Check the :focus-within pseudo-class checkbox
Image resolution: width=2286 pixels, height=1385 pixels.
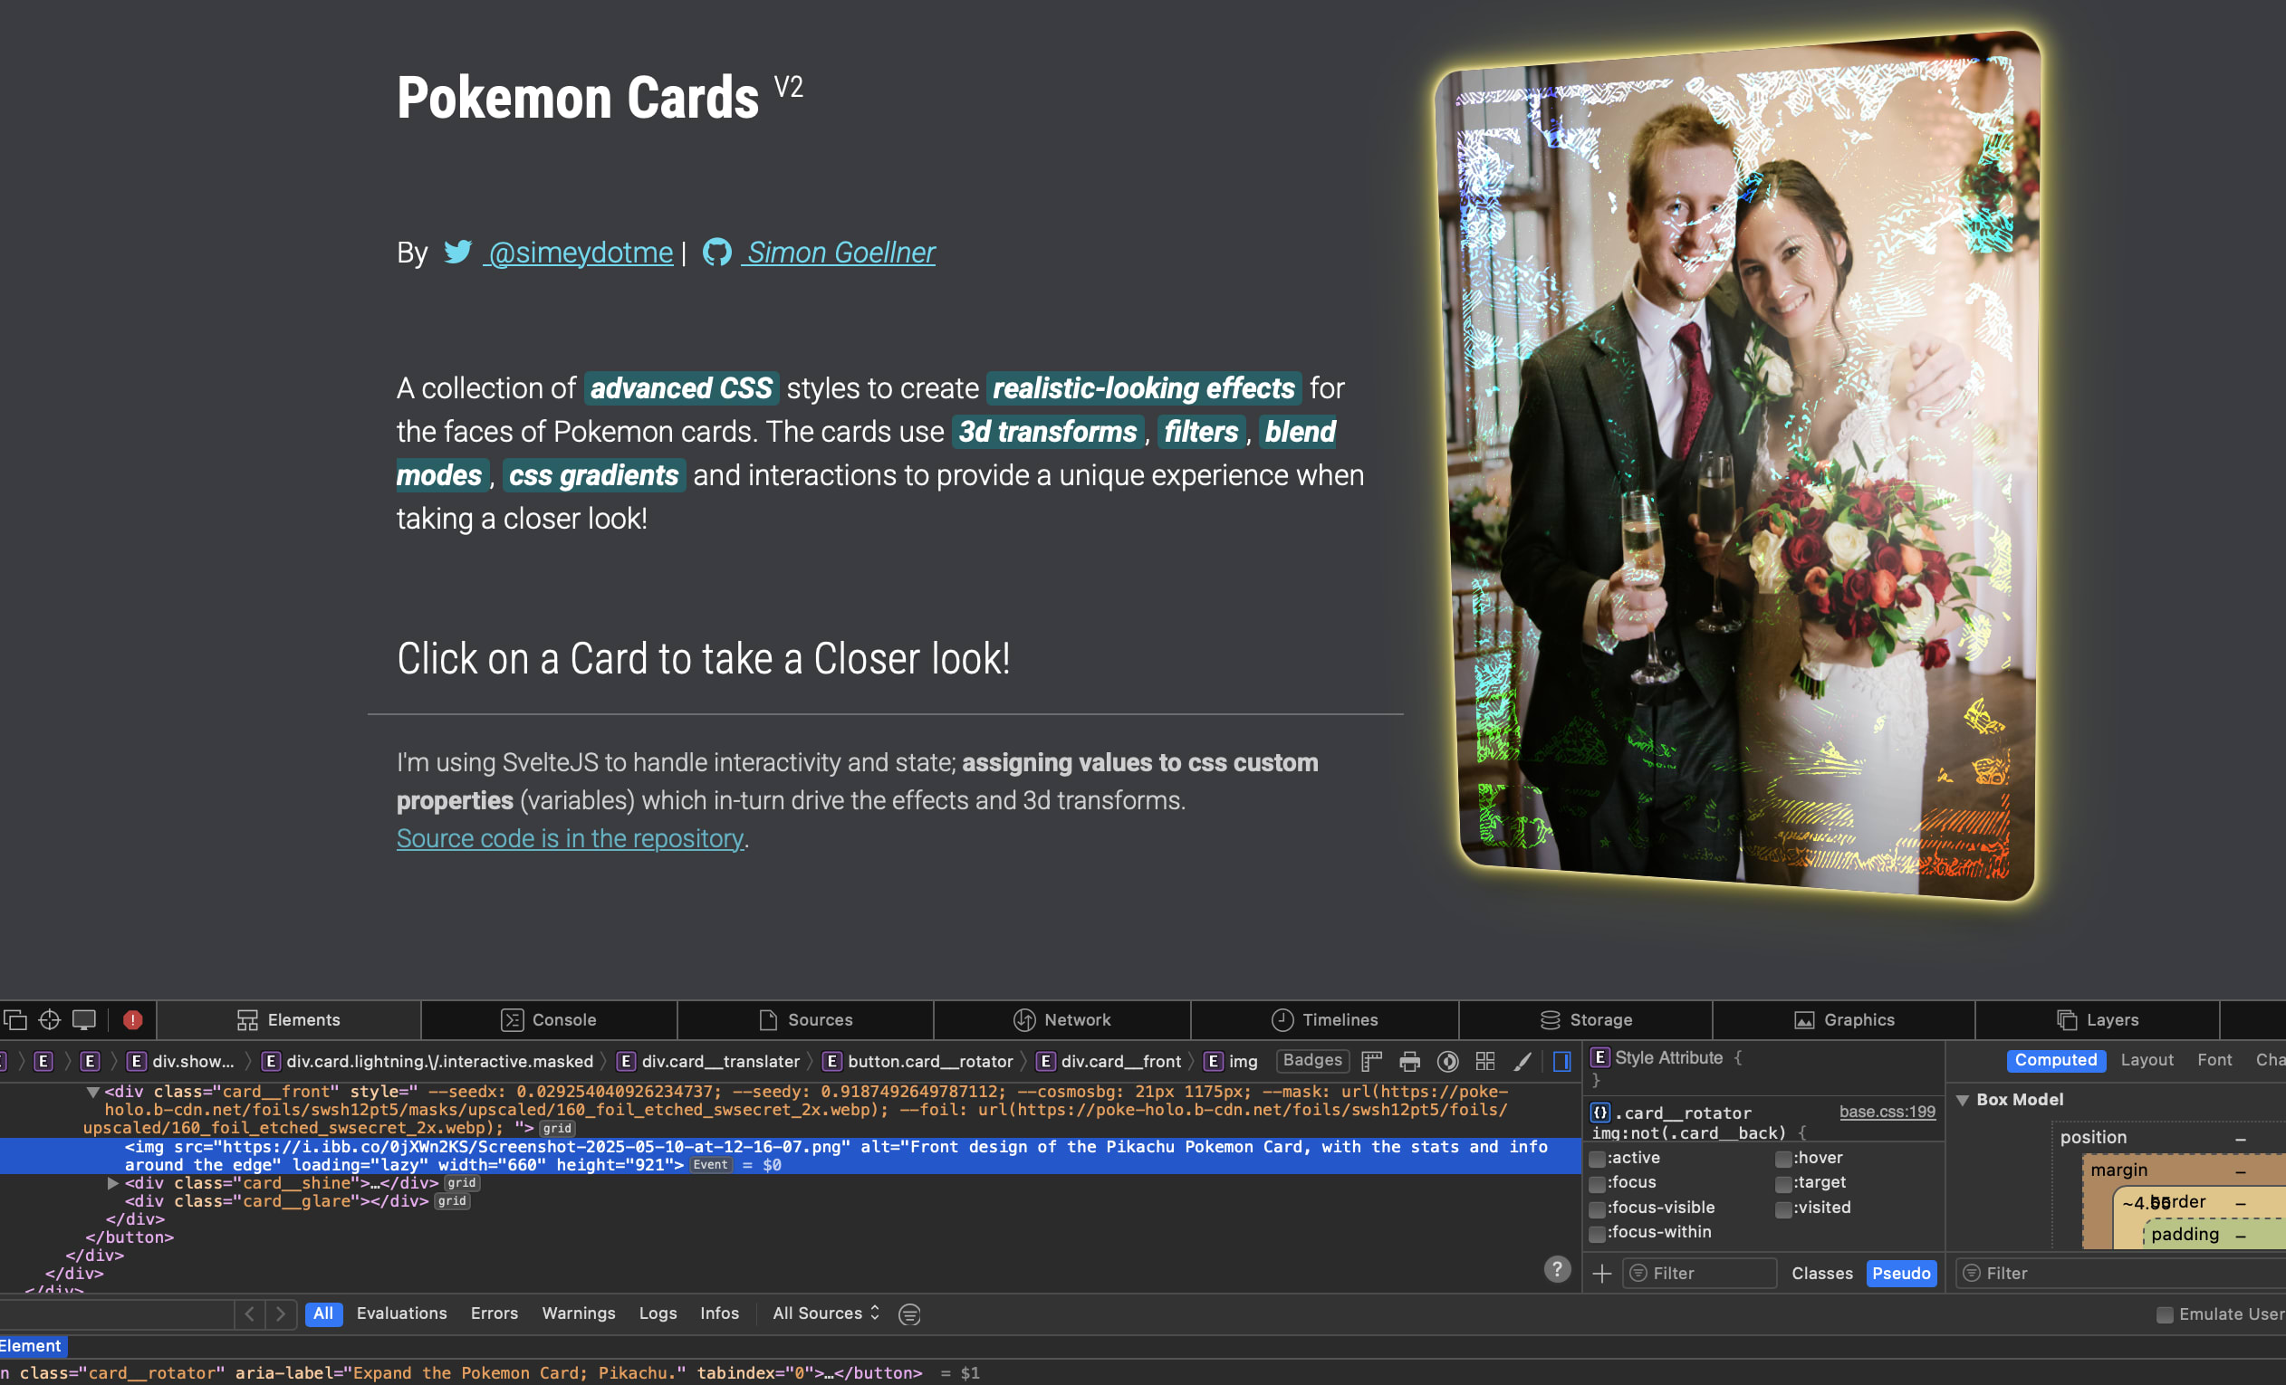point(1597,1233)
